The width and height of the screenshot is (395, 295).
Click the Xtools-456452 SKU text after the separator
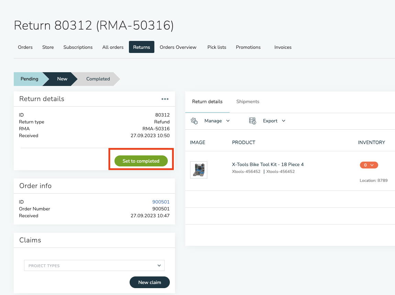281,172
